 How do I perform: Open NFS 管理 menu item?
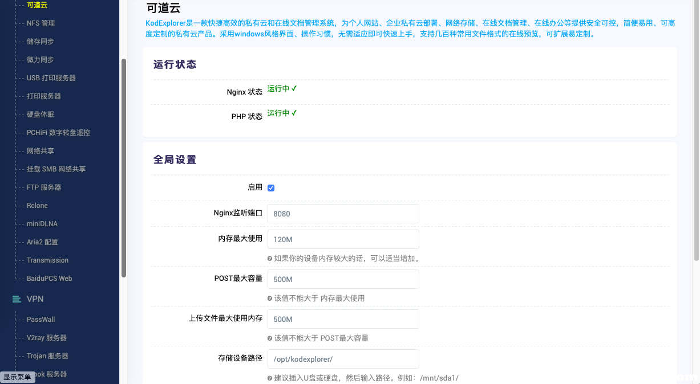point(41,23)
